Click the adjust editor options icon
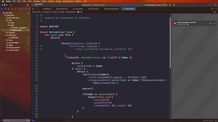 tap(213, 9)
